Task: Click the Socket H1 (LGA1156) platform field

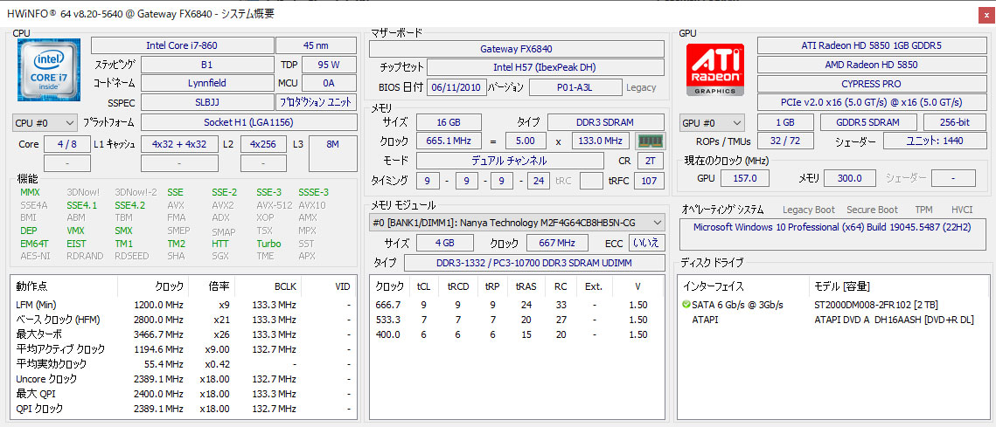Action: point(248,122)
